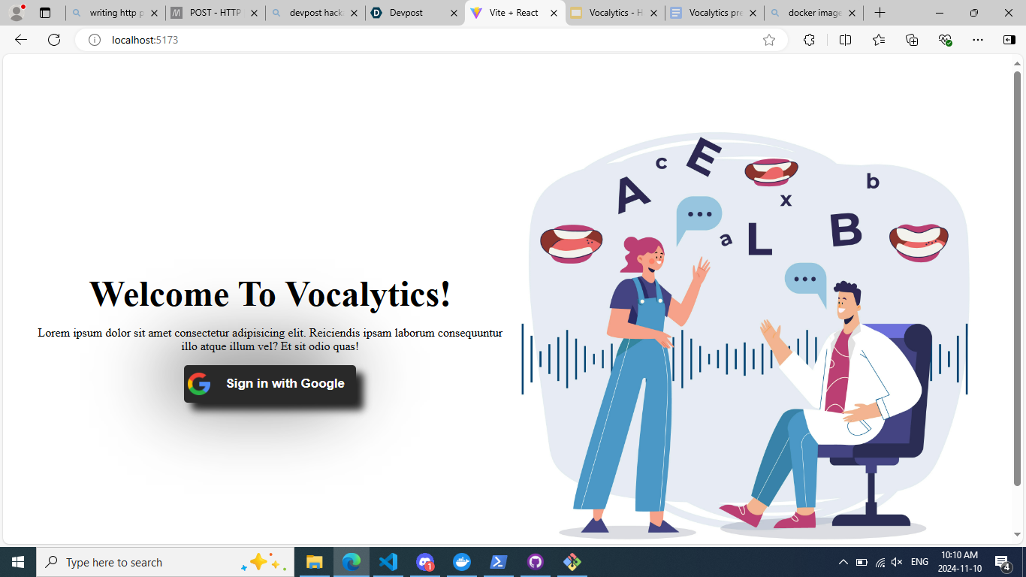The image size is (1026, 577).
Task: Toggle split screen view icon
Action: pos(845,40)
